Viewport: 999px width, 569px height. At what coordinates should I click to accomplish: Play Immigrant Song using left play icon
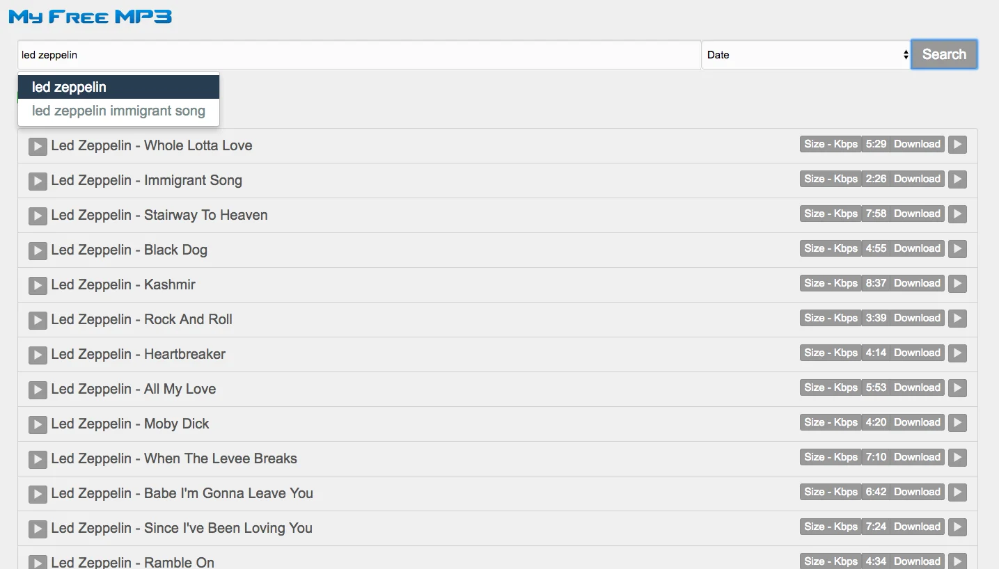(38, 181)
